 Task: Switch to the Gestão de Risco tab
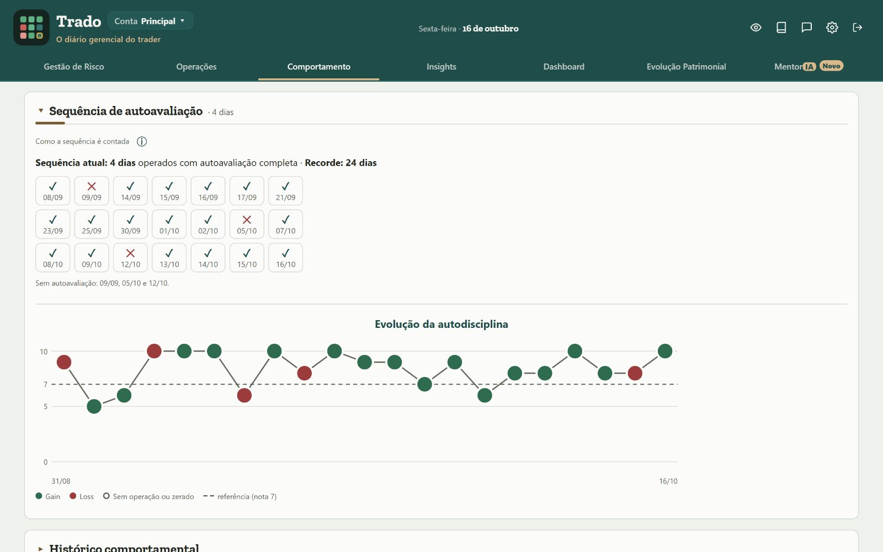coord(74,67)
